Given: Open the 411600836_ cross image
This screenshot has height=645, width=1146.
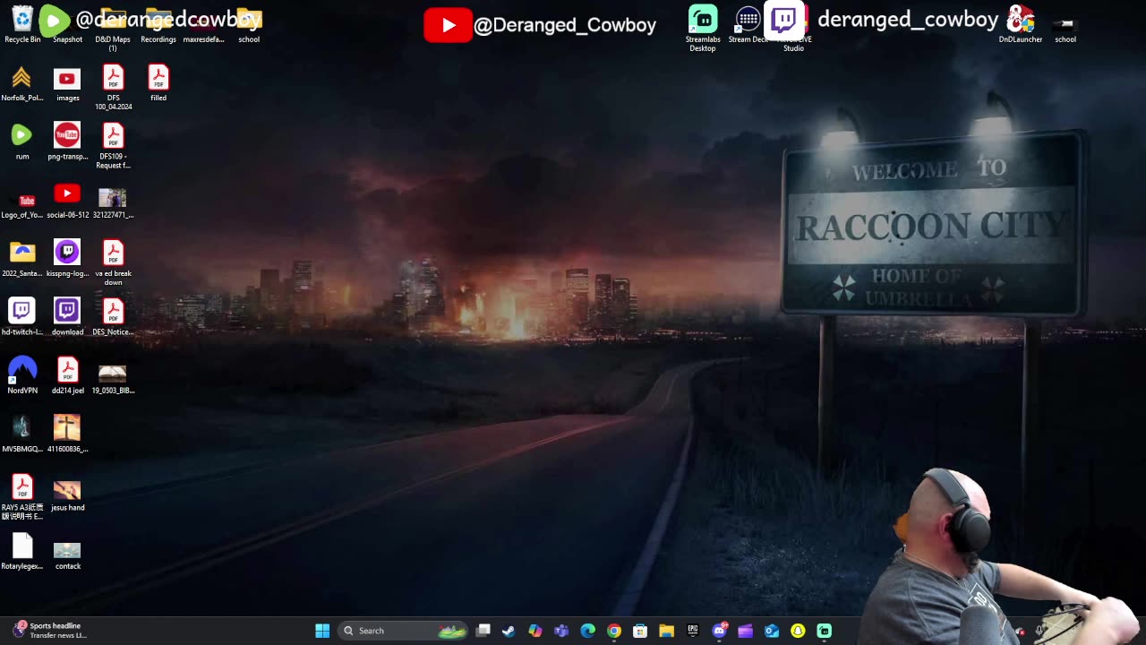Looking at the screenshot, I should (x=67, y=435).
